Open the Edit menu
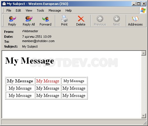Screen dimensions: 148x126 [18, 10]
